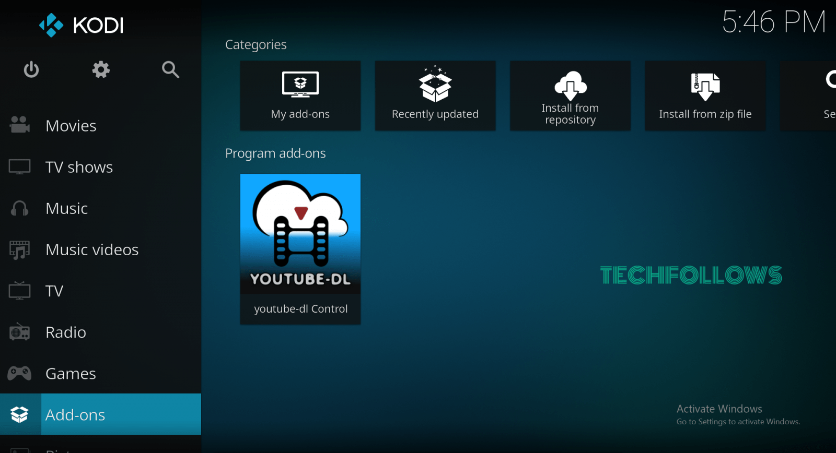
Task: Go to Games in sidebar
Action: point(100,373)
